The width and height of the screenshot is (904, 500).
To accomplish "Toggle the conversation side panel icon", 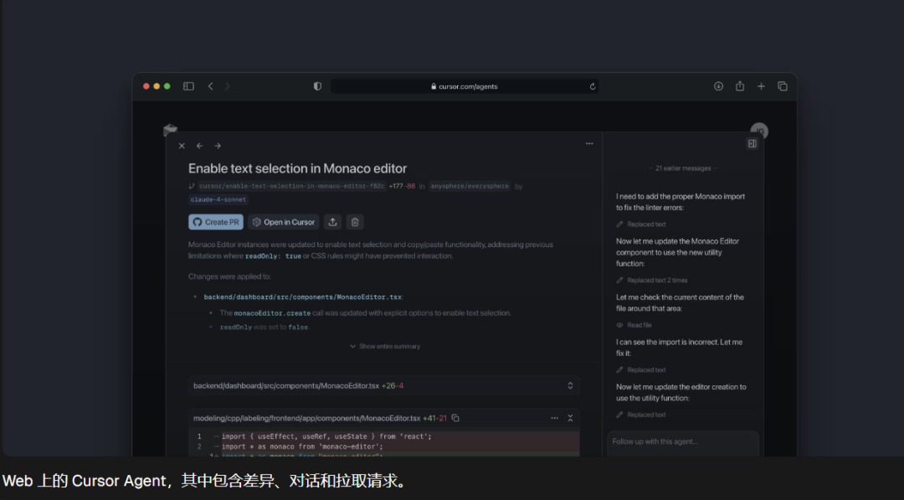I will (752, 143).
